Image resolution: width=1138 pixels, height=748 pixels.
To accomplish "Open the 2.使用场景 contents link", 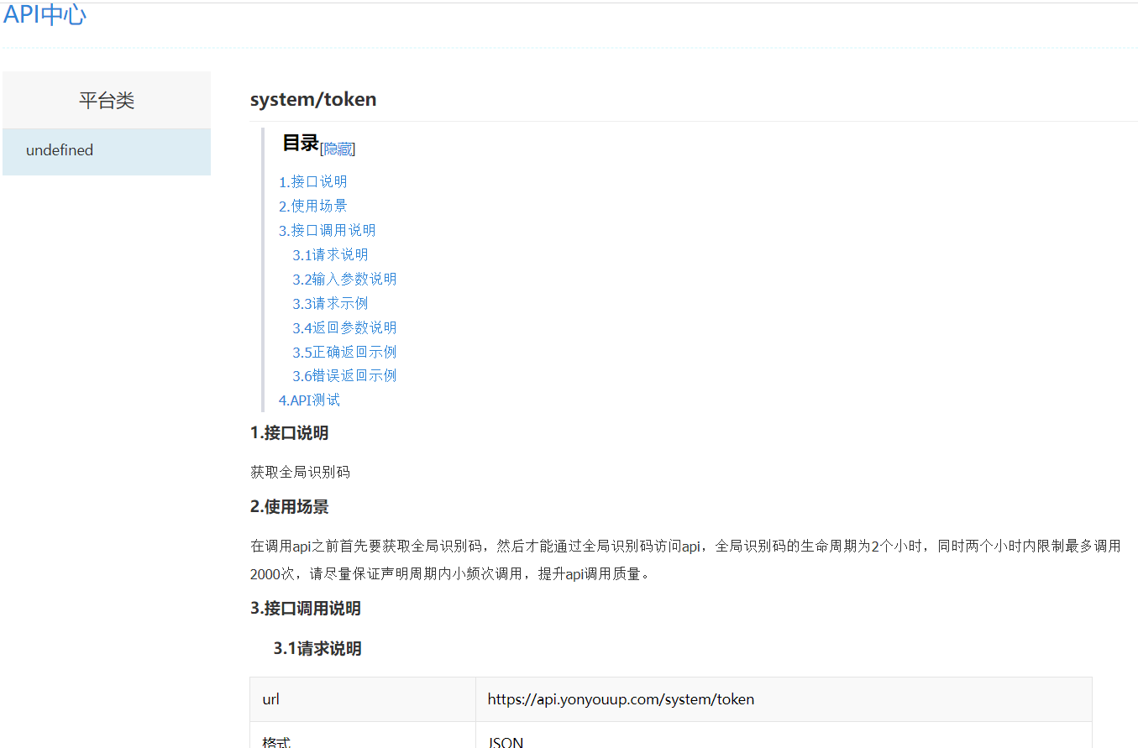I will pyautogui.click(x=312, y=207).
